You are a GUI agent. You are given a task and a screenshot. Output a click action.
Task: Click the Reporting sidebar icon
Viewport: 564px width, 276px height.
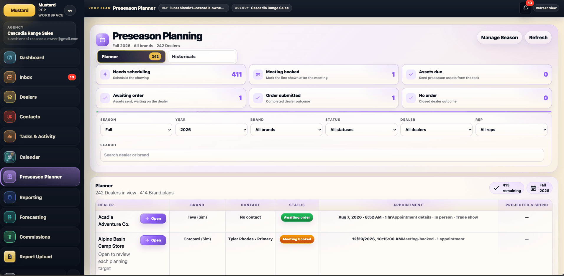(10, 197)
